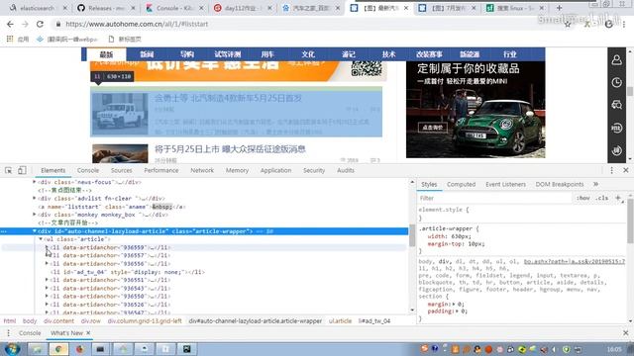The width and height of the screenshot is (634, 356).
Task: Open DevTools customize three-dot menu
Action: point(612,170)
